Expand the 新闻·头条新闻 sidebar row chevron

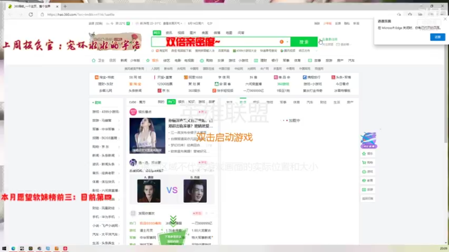click(x=119, y=156)
